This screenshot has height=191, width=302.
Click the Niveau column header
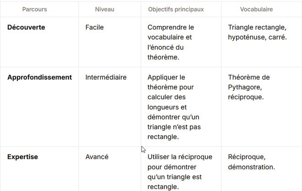pyautogui.click(x=104, y=9)
